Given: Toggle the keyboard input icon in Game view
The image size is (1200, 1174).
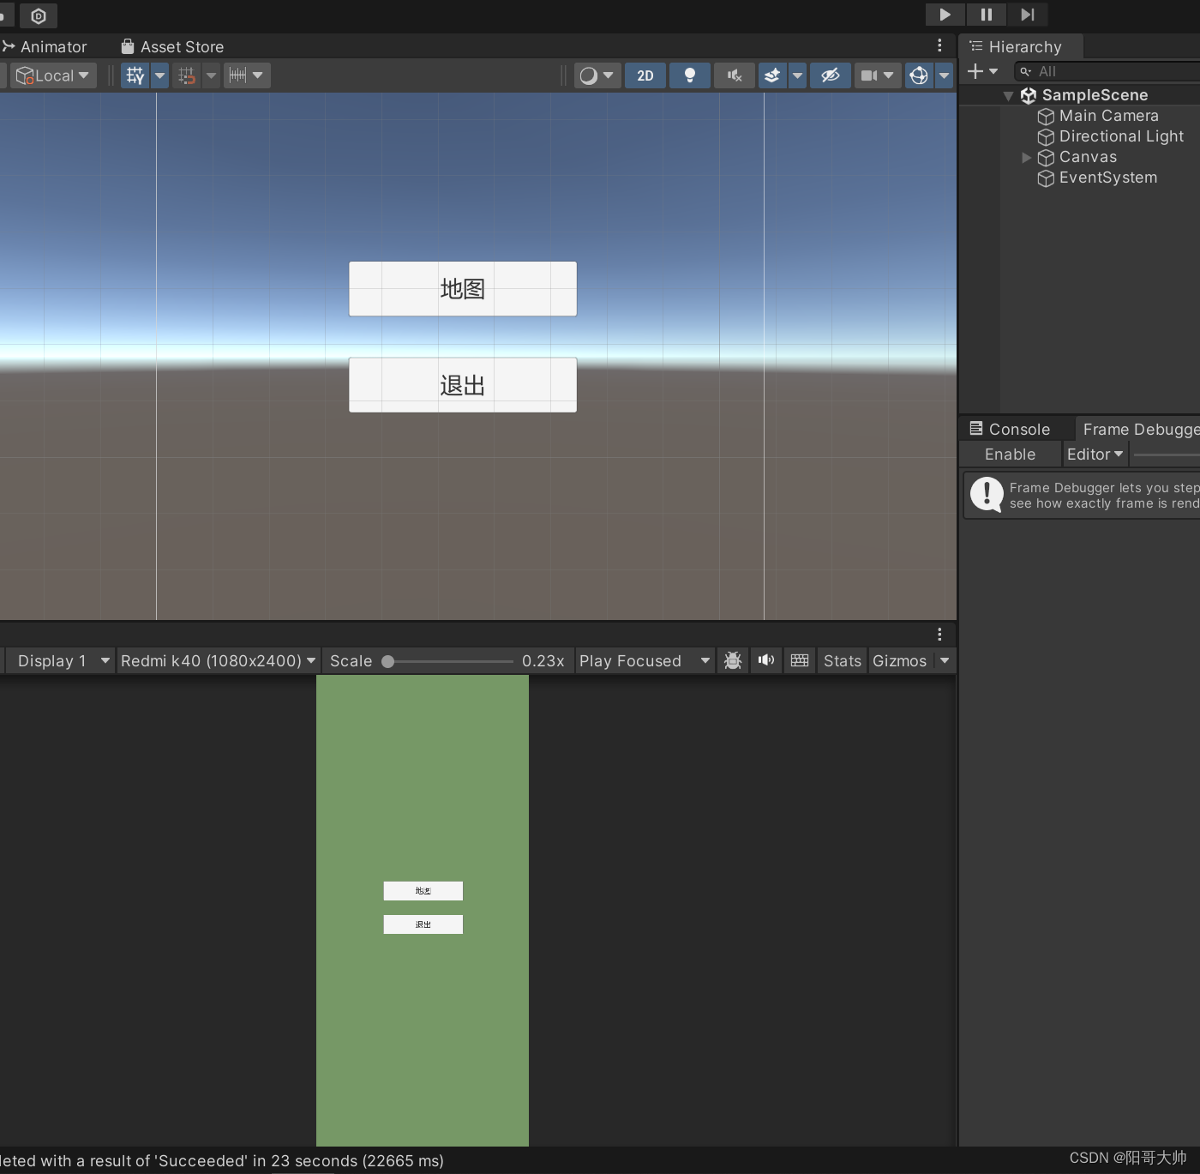Looking at the screenshot, I should [x=799, y=660].
